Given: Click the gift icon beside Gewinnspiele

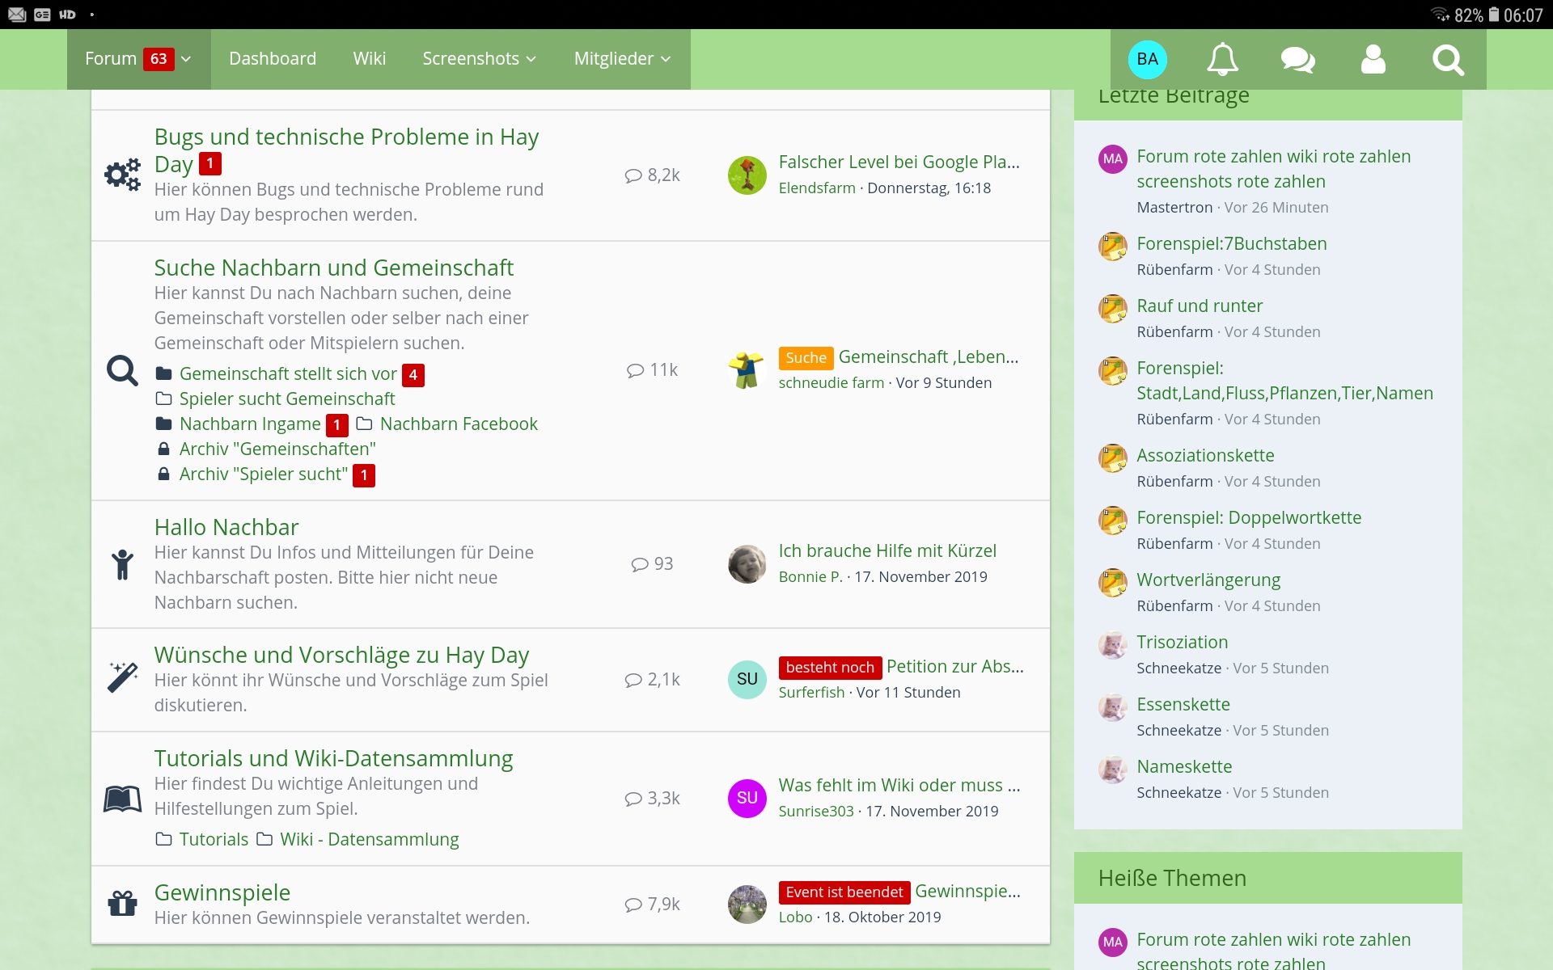Looking at the screenshot, I should click(122, 903).
